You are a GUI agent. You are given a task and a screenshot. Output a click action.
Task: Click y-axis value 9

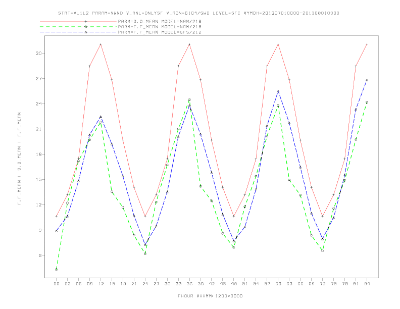coord(40,230)
